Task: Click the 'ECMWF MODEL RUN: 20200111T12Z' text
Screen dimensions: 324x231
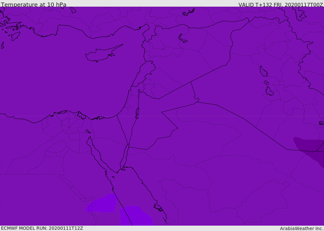Action: tap(42, 228)
